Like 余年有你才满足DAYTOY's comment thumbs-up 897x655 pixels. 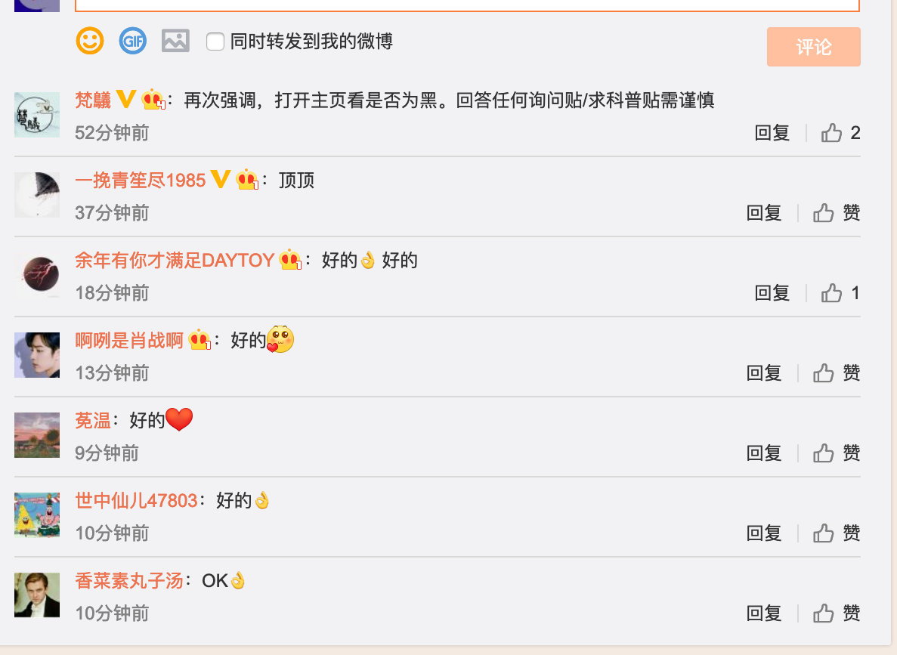coord(831,293)
